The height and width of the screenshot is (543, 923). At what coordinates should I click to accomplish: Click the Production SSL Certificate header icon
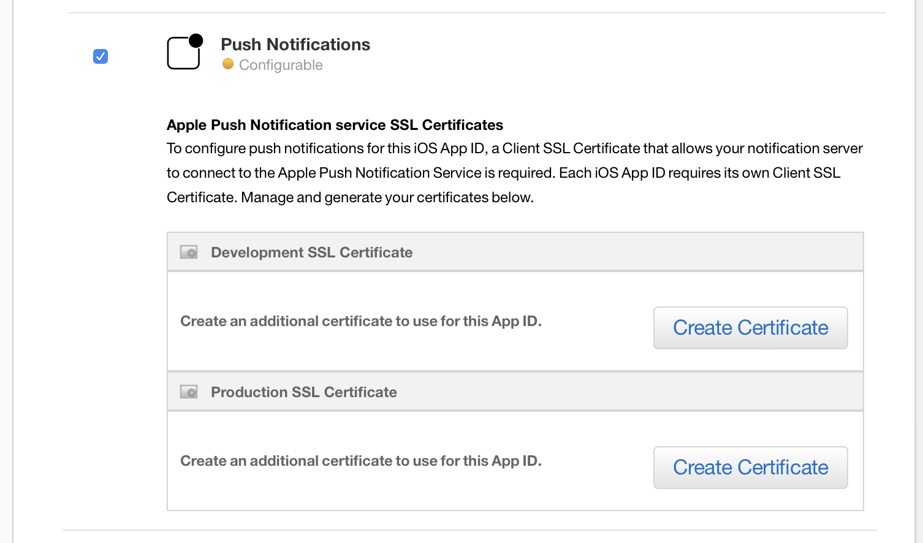pos(189,392)
